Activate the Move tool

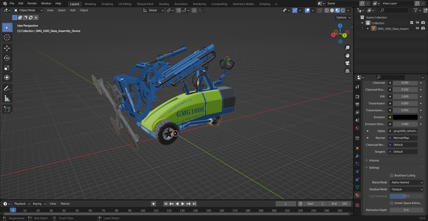point(7,48)
